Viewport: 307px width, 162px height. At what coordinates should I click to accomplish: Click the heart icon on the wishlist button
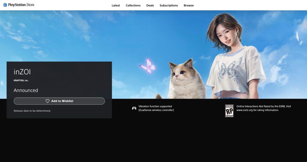point(47,101)
